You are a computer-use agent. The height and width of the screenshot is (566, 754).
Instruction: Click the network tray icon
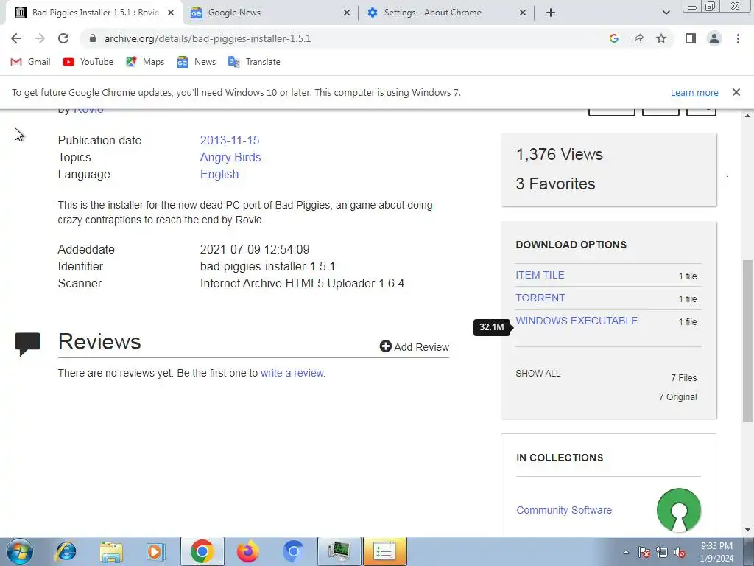(662, 552)
